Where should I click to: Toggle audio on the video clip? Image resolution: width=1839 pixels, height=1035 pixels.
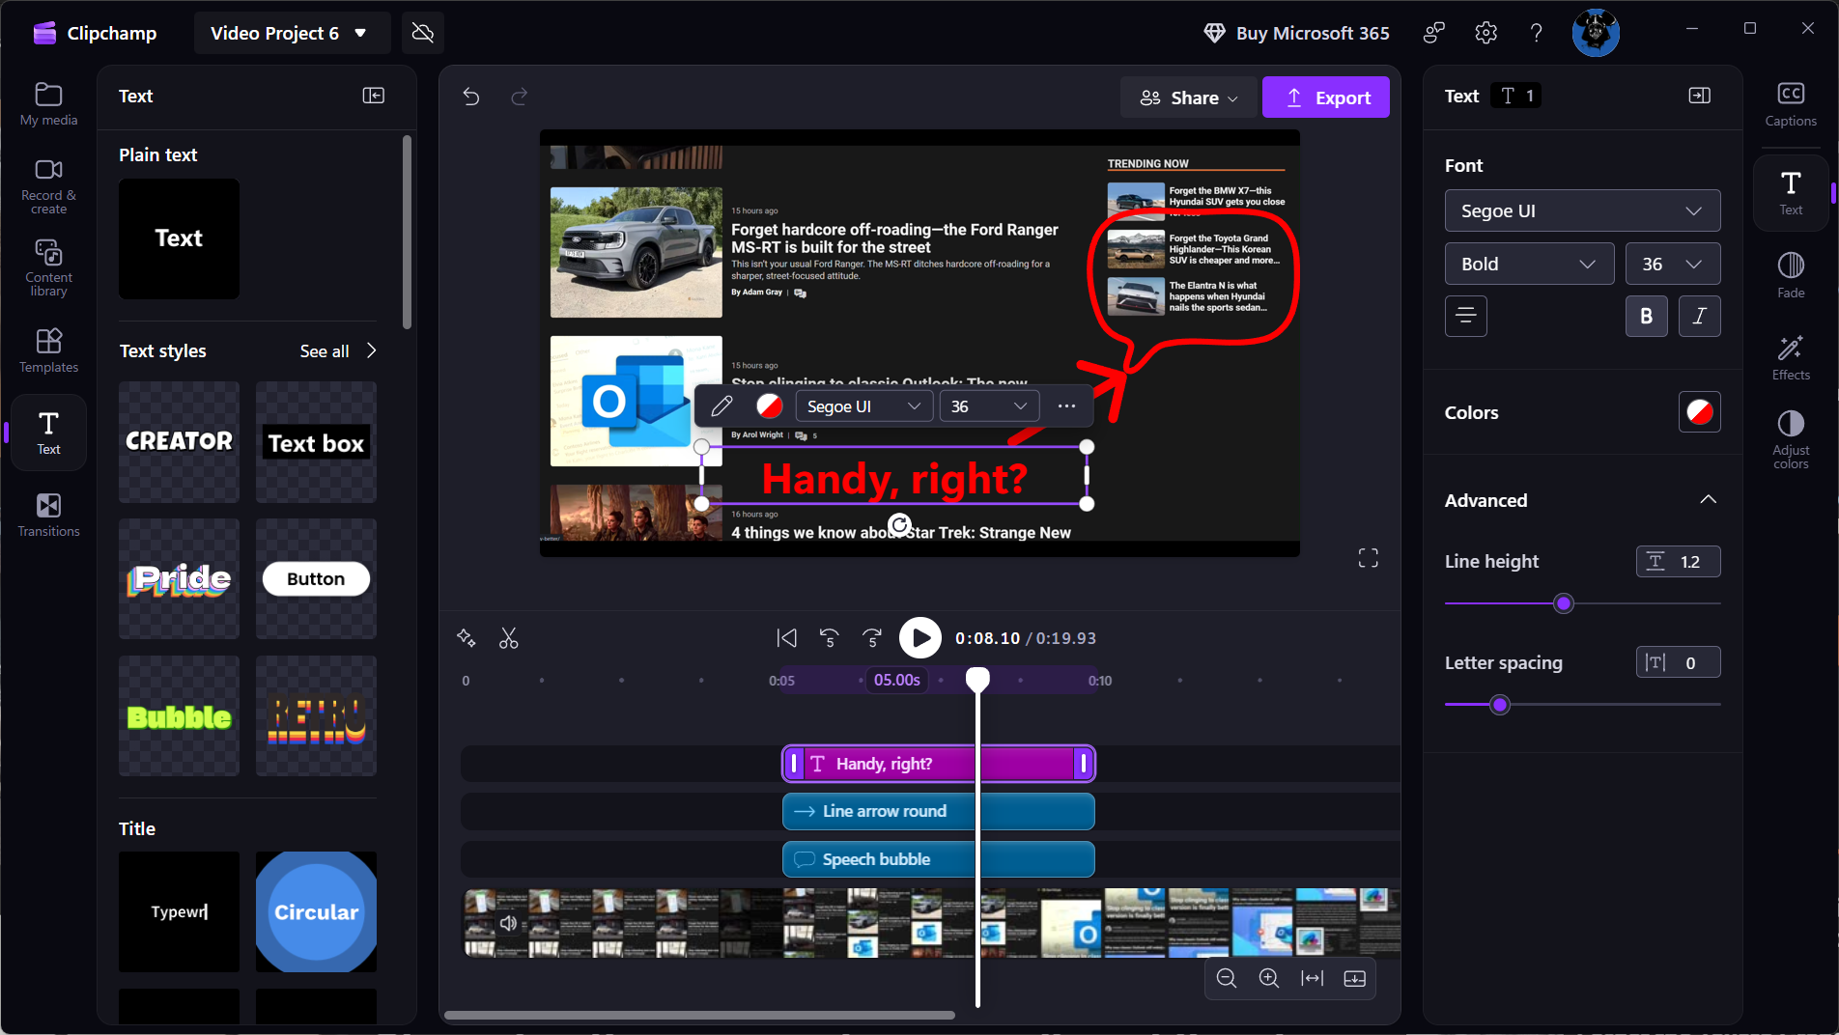pyautogui.click(x=509, y=923)
